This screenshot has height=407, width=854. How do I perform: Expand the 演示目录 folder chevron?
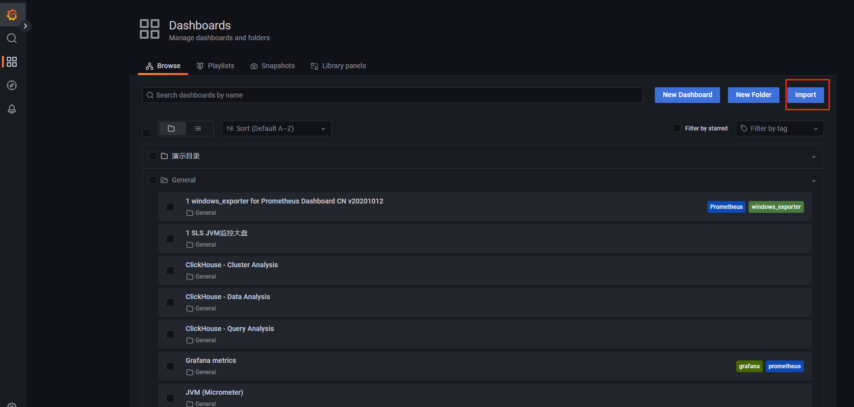click(814, 157)
